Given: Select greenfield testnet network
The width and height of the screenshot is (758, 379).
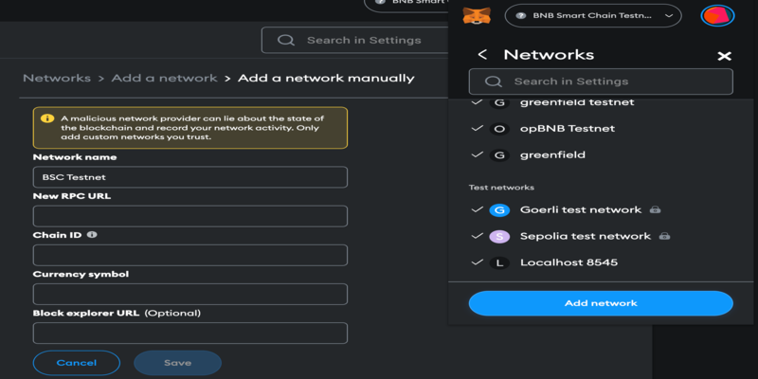Looking at the screenshot, I should pyautogui.click(x=577, y=102).
